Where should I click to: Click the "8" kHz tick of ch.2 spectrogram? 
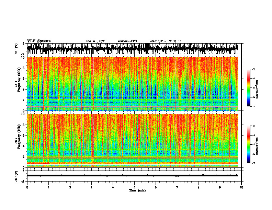pyautogui.click(x=24, y=125)
